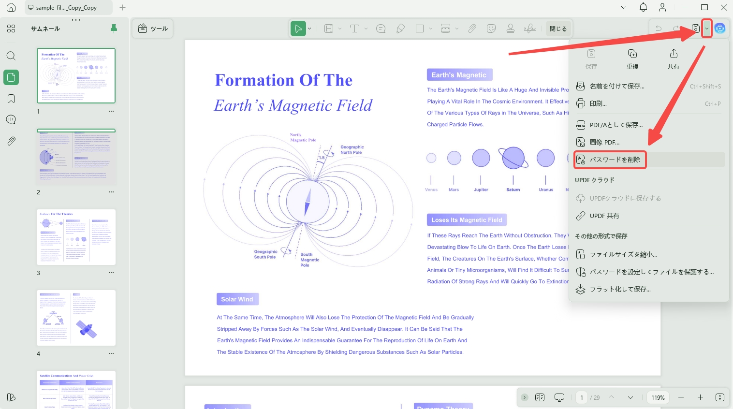This screenshot has height=409, width=733.
Task: Start slideshow presentation mode icon
Action: [x=559, y=397]
